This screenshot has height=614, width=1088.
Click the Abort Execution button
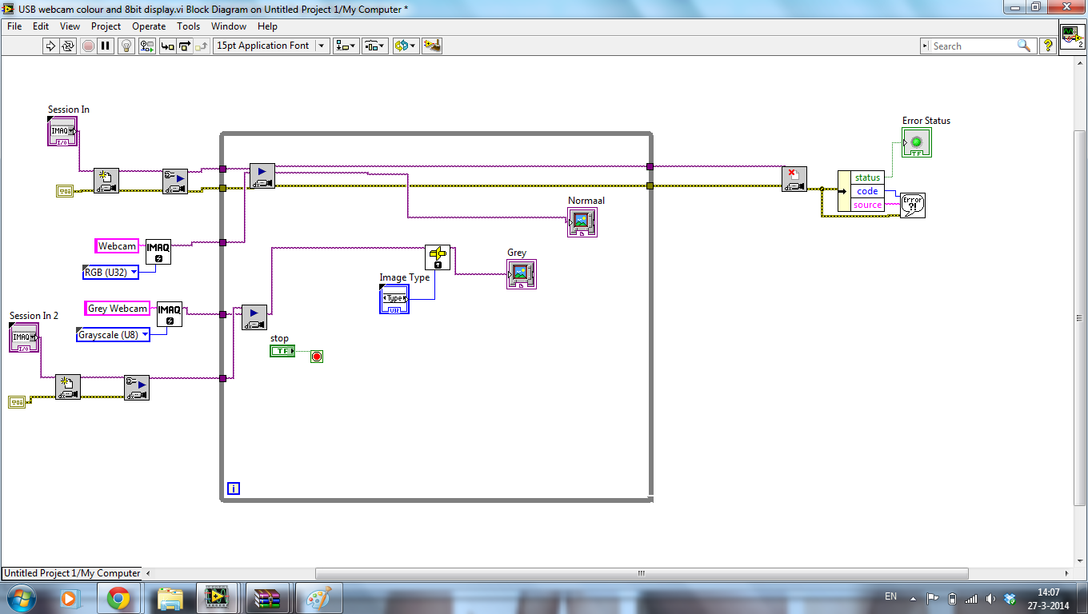[x=88, y=46]
